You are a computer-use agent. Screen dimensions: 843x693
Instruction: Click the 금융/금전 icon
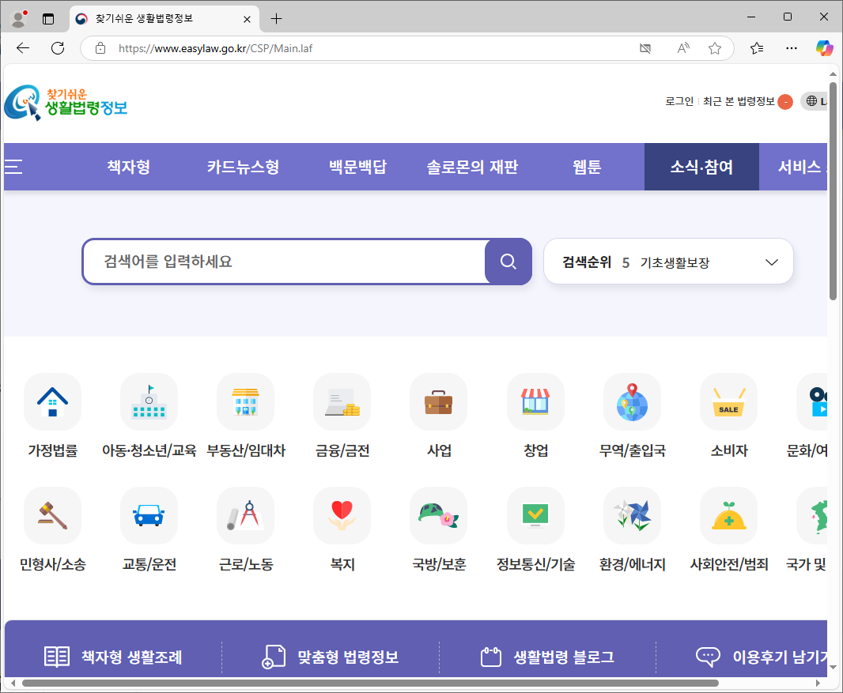(x=342, y=401)
